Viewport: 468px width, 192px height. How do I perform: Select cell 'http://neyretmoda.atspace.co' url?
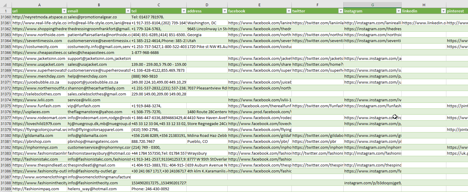click(39, 17)
